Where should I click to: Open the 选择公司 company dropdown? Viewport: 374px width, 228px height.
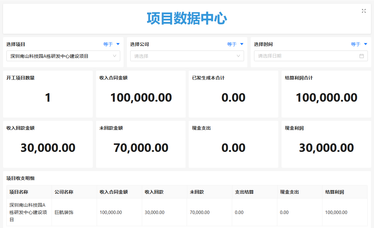187,56
